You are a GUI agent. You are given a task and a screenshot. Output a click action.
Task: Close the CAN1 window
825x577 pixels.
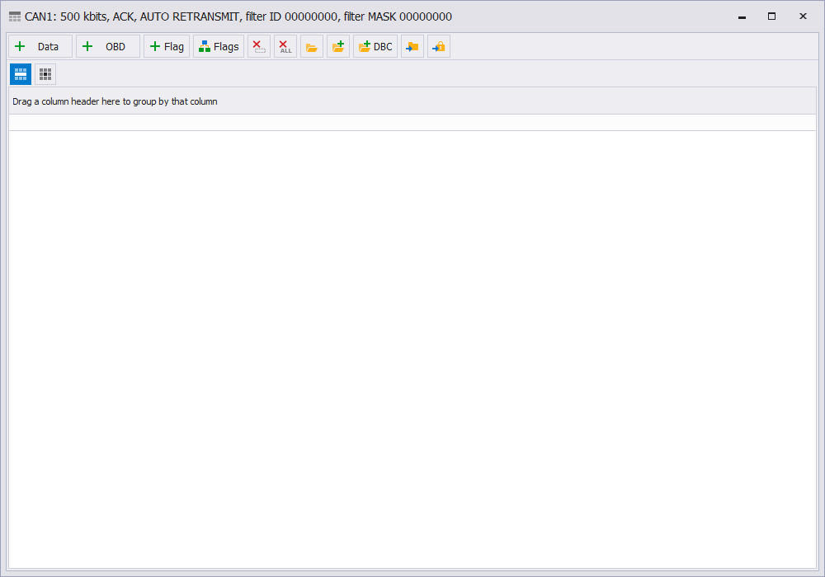[803, 16]
